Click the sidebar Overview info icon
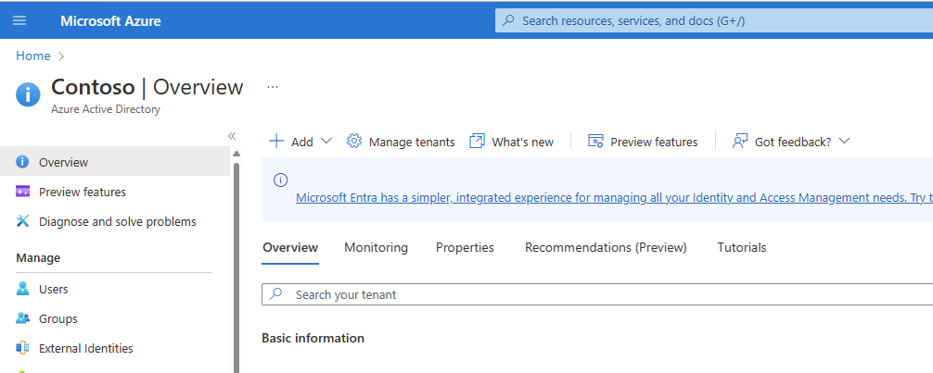 (x=22, y=162)
